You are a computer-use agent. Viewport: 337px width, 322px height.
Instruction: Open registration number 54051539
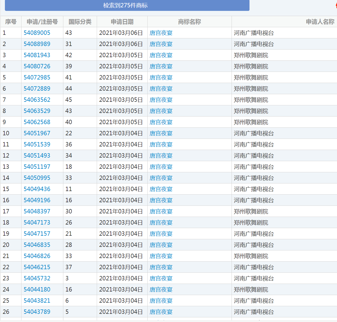(37, 145)
